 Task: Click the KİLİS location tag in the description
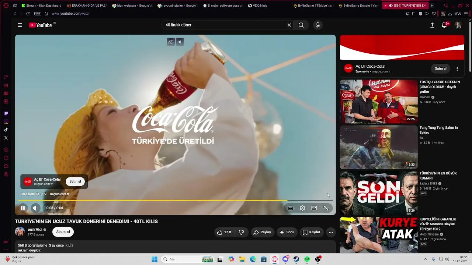click(69, 245)
